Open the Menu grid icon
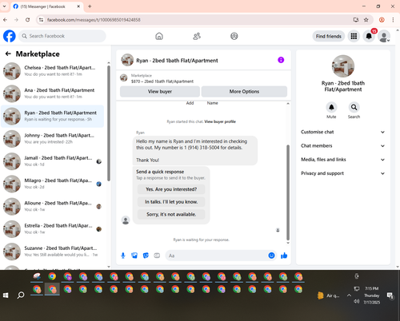 point(354,36)
